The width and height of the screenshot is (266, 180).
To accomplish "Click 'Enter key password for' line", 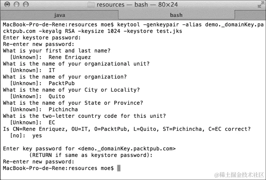I will coord(89,149).
